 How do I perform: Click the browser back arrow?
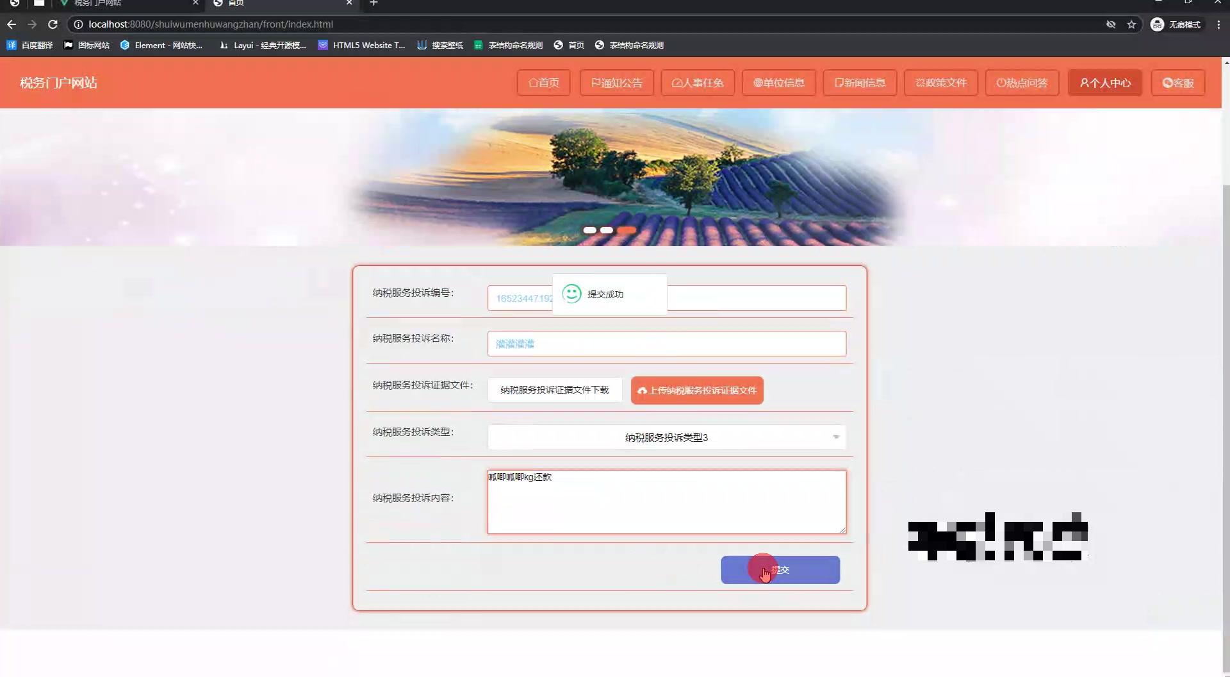12,24
